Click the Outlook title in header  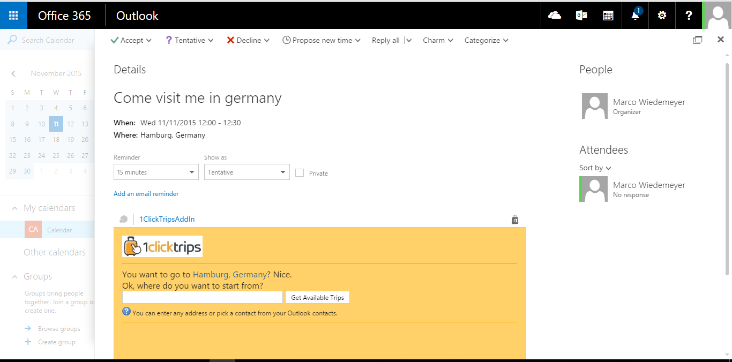point(137,16)
